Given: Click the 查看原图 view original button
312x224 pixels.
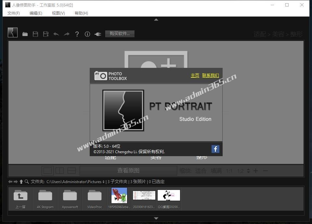Looking at the screenshot, I should 128,170.
